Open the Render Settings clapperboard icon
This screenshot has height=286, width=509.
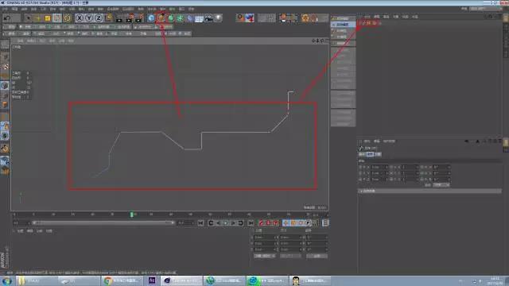[x=139, y=18]
